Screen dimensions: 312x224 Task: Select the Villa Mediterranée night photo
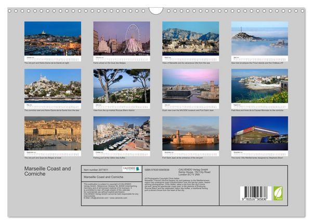tap(259, 133)
